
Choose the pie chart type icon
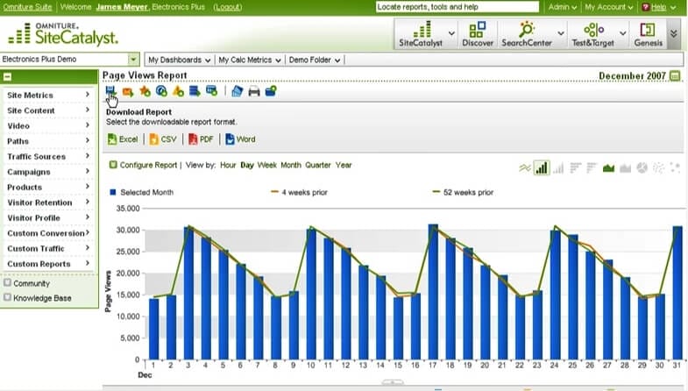pyautogui.click(x=642, y=167)
